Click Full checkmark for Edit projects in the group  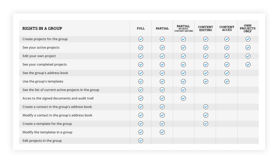point(141,141)
